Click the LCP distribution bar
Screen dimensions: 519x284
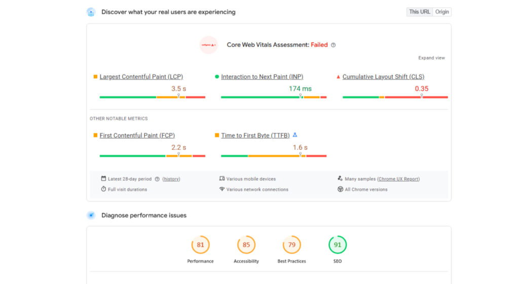pyautogui.click(x=153, y=97)
